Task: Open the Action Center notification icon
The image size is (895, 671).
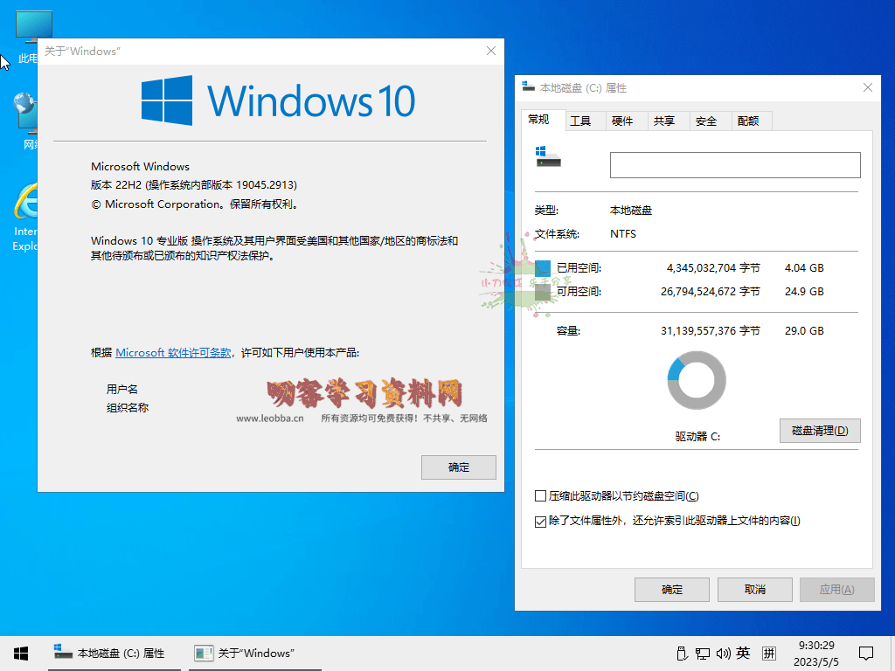Action: click(x=866, y=653)
